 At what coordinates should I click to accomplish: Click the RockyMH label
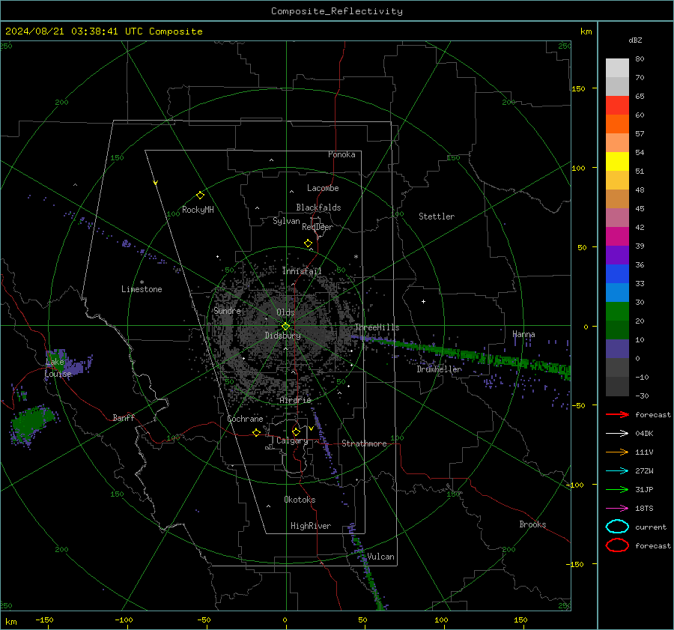pyautogui.click(x=198, y=210)
